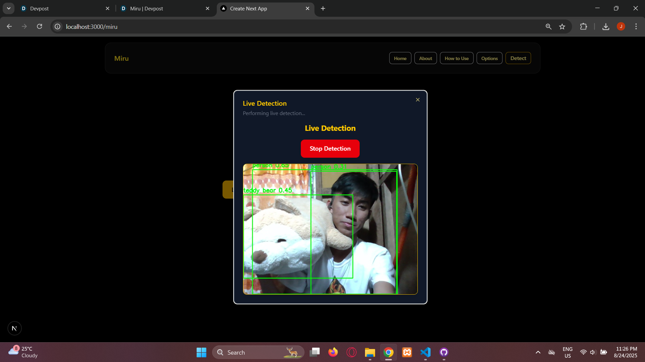Open Visual Studio Code from taskbar
Screen dimensions: 645x362
(x=426, y=352)
